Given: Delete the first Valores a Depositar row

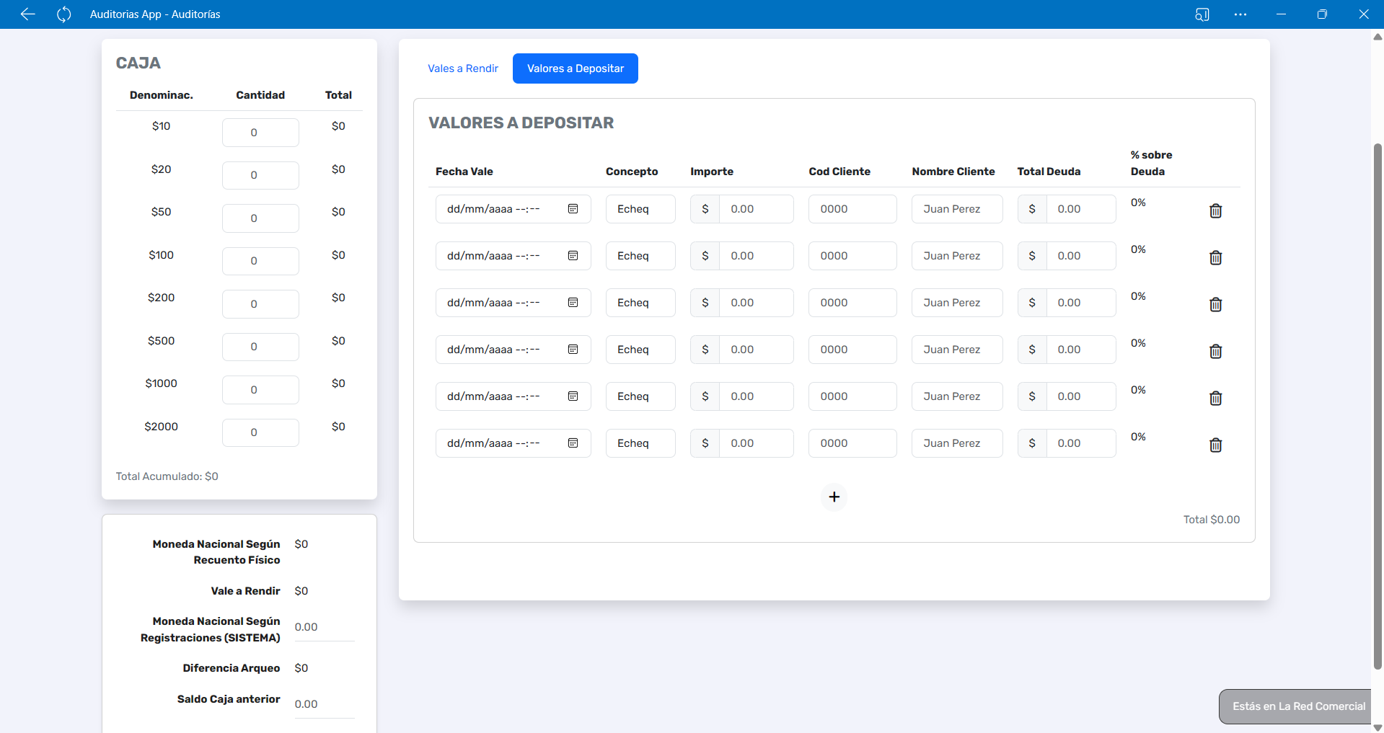Looking at the screenshot, I should pos(1215,210).
